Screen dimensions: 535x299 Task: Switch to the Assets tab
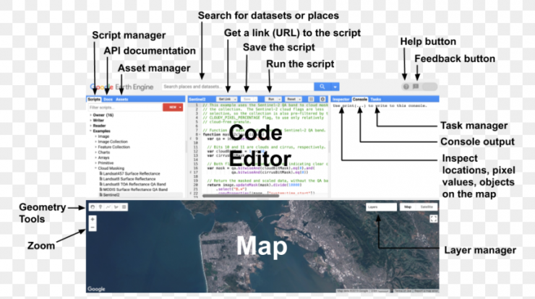tap(121, 99)
